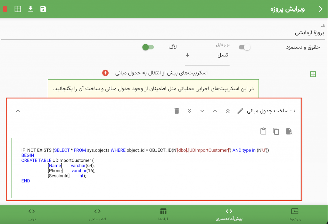The width and height of the screenshot is (328, 224).
Task: Save the project with the floppy disk icon
Action: tap(43, 9)
